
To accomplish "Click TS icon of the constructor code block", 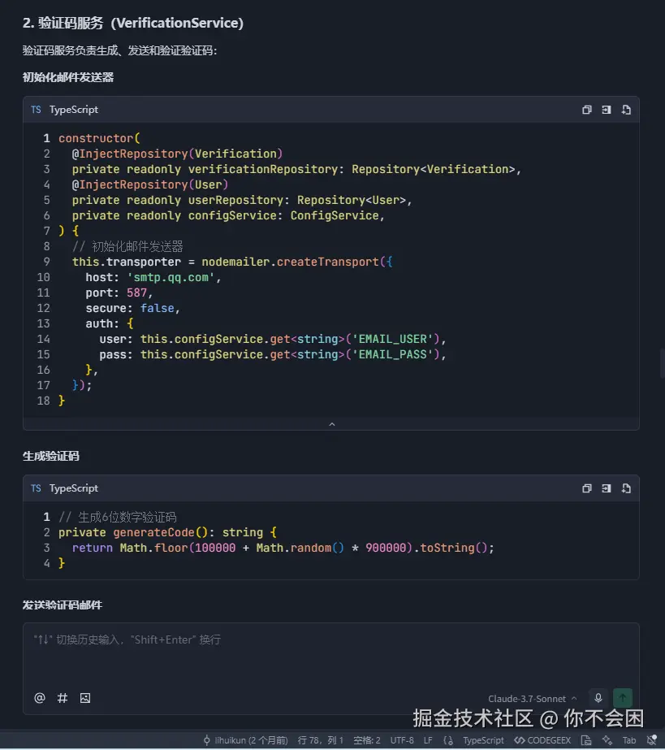I will pos(36,110).
